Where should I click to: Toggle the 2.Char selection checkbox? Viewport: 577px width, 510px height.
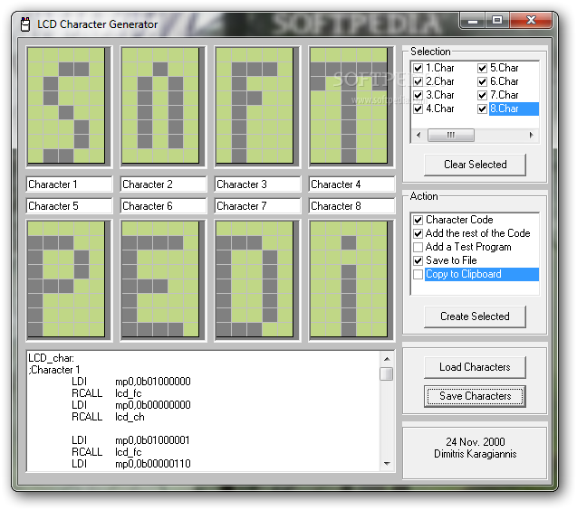coord(418,81)
